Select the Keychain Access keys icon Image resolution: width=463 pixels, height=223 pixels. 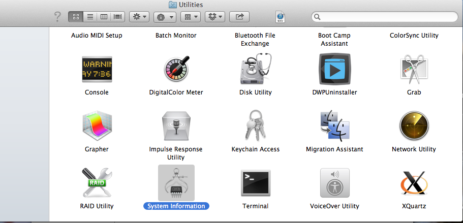255,126
